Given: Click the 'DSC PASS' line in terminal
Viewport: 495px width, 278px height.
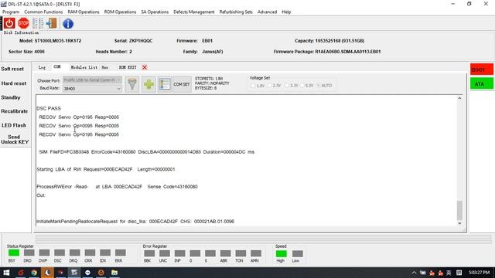Looking at the screenshot, I should pyautogui.click(x=49, y=108).
